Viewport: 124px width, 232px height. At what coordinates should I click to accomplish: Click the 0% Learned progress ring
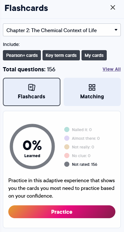tap(32, 147)
